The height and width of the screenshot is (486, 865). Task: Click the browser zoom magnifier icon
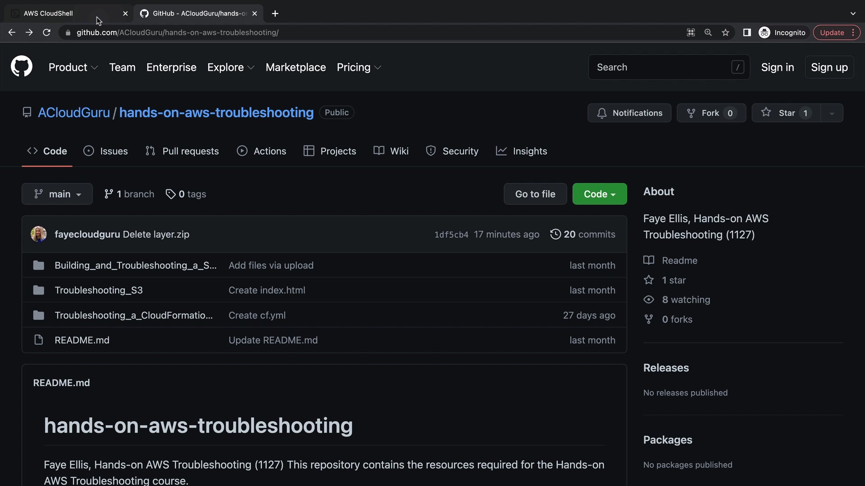708,32
